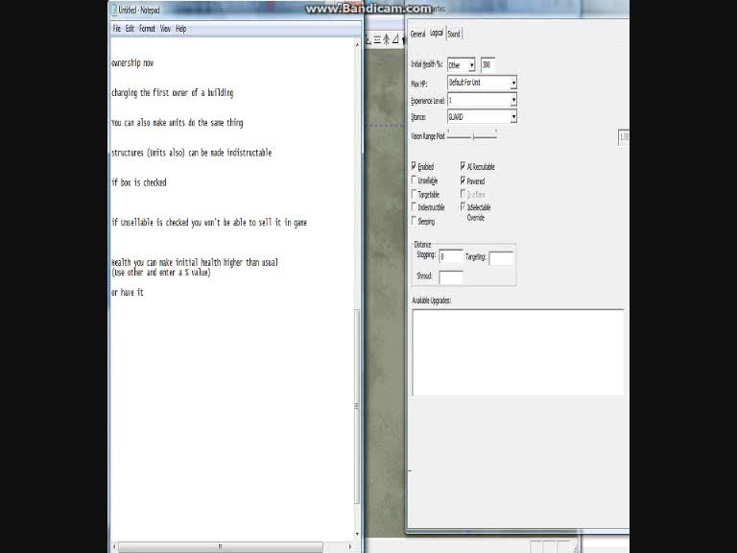The width and height of the screenshot is (737, 553).
Task: Uncheck the AI Recruitable checkbox
Action: click(x=463, y=166)
